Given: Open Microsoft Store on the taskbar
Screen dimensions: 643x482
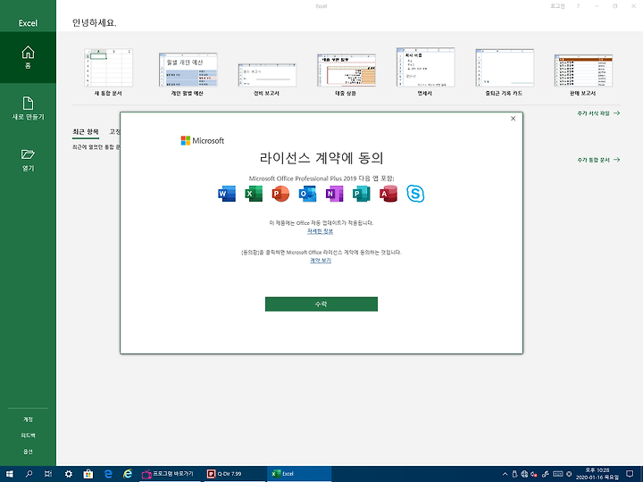Looking at the screenshot, I should [x=88, y=474].
